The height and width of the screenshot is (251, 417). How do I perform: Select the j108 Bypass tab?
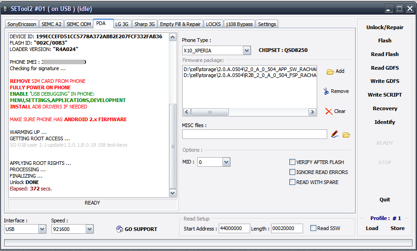(x=239, y=24)
